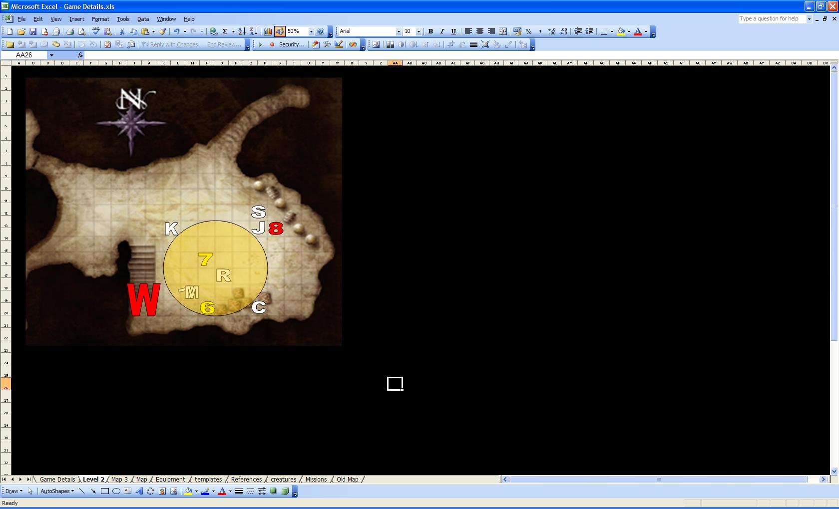The image size is (839, 509).
Task: Click the AutoSum sigma icon
Action: [225, 31]
